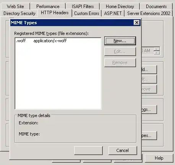Select the Documents tab

click(x=156, y=7)
